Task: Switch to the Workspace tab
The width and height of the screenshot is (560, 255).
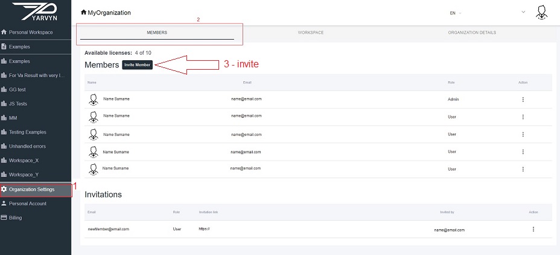Action: click(311, 32)
